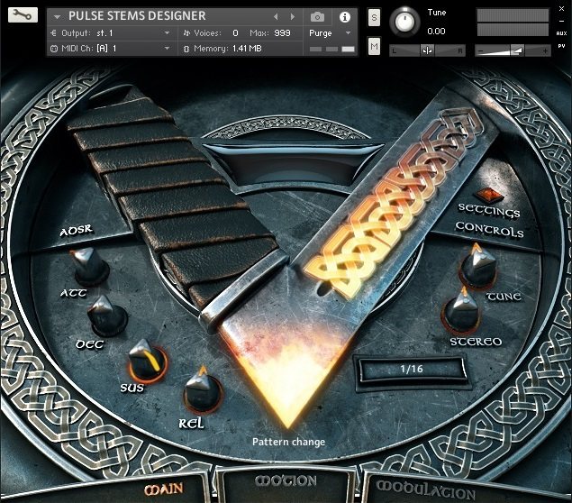Click the output level meter
The image size is (572, 503).
coord(513,23)
